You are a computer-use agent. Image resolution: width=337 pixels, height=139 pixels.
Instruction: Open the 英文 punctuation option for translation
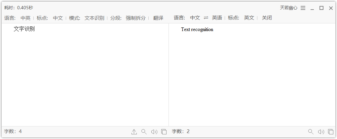coord(249,18)
